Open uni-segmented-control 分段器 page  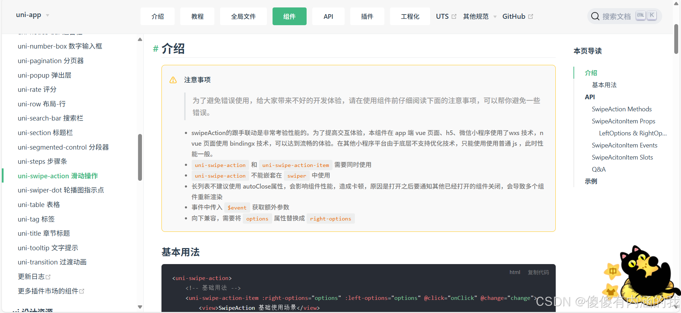[63, 147]
